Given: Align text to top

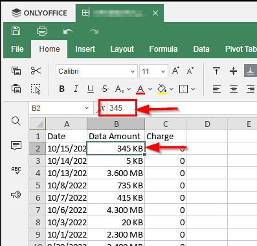Looking at the screenshot, I should [216, 71].
